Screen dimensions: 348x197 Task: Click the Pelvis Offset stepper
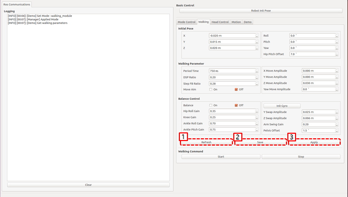337,131
